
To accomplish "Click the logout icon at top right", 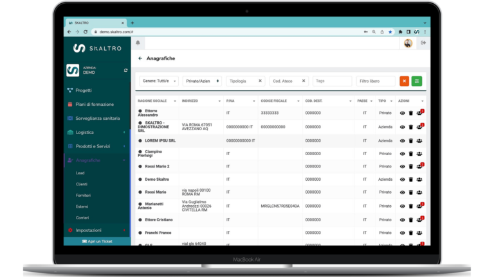I will pos(423,43).
